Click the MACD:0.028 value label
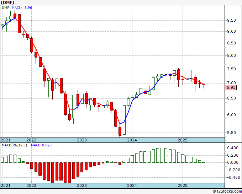The width and height of the screenshot is (242, 194). 41,145
